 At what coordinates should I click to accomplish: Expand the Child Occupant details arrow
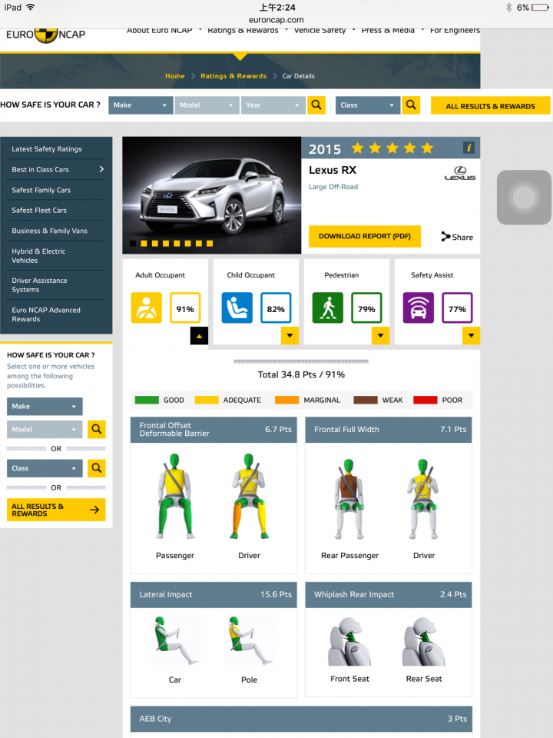[290, 336]
